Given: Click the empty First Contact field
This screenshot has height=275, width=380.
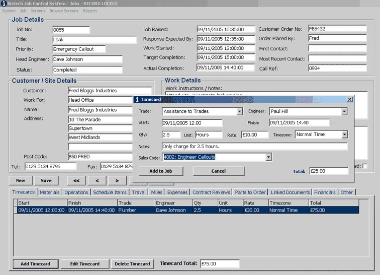Looking at the screenshot, I should (x=337, y=48).
